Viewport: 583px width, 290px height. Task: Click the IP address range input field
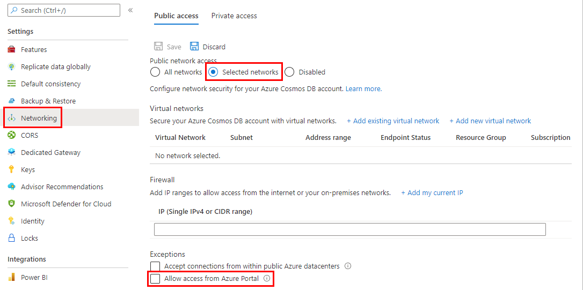pyautogui.click(x=349, y=229)
